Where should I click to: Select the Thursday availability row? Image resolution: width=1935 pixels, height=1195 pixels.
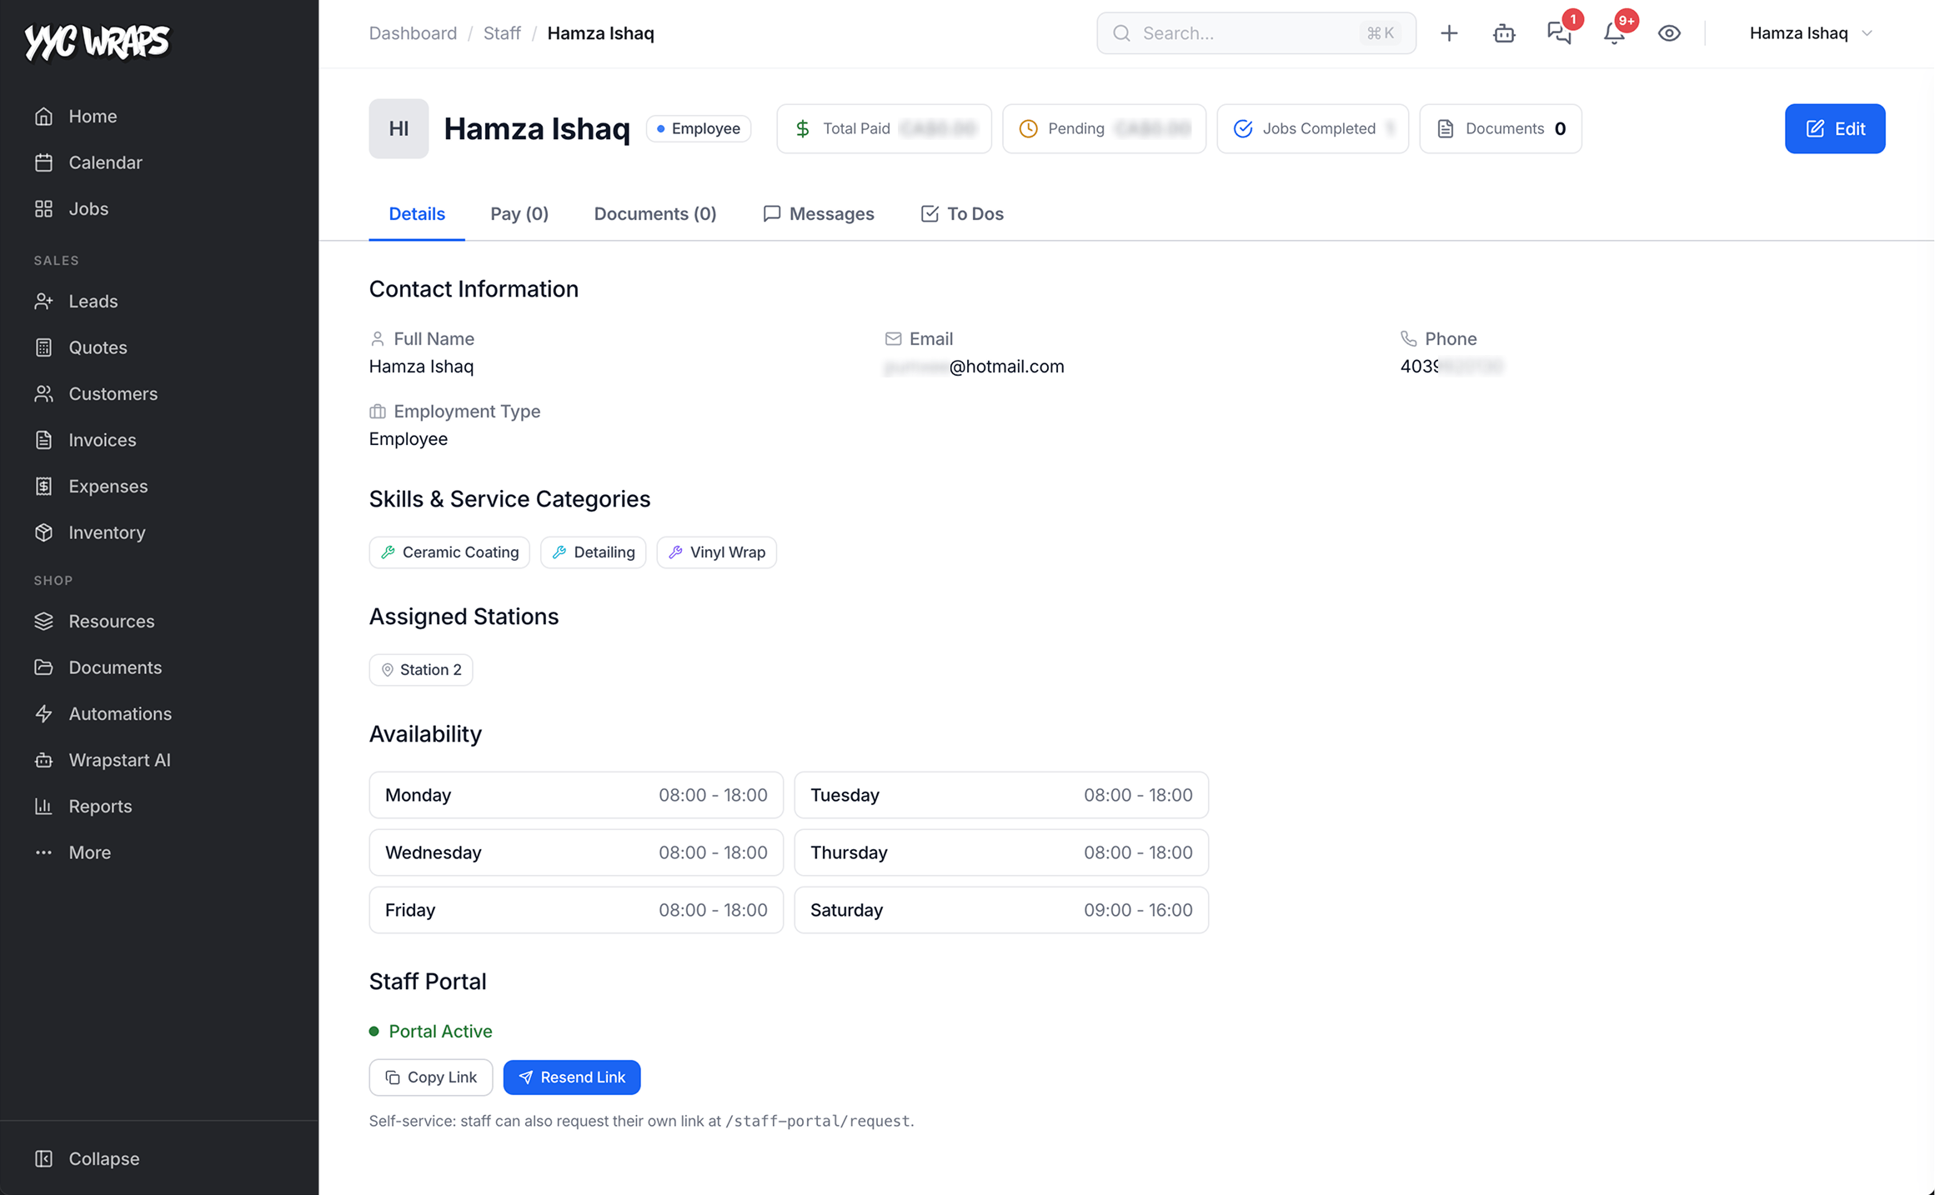(x=1001, y=852)
